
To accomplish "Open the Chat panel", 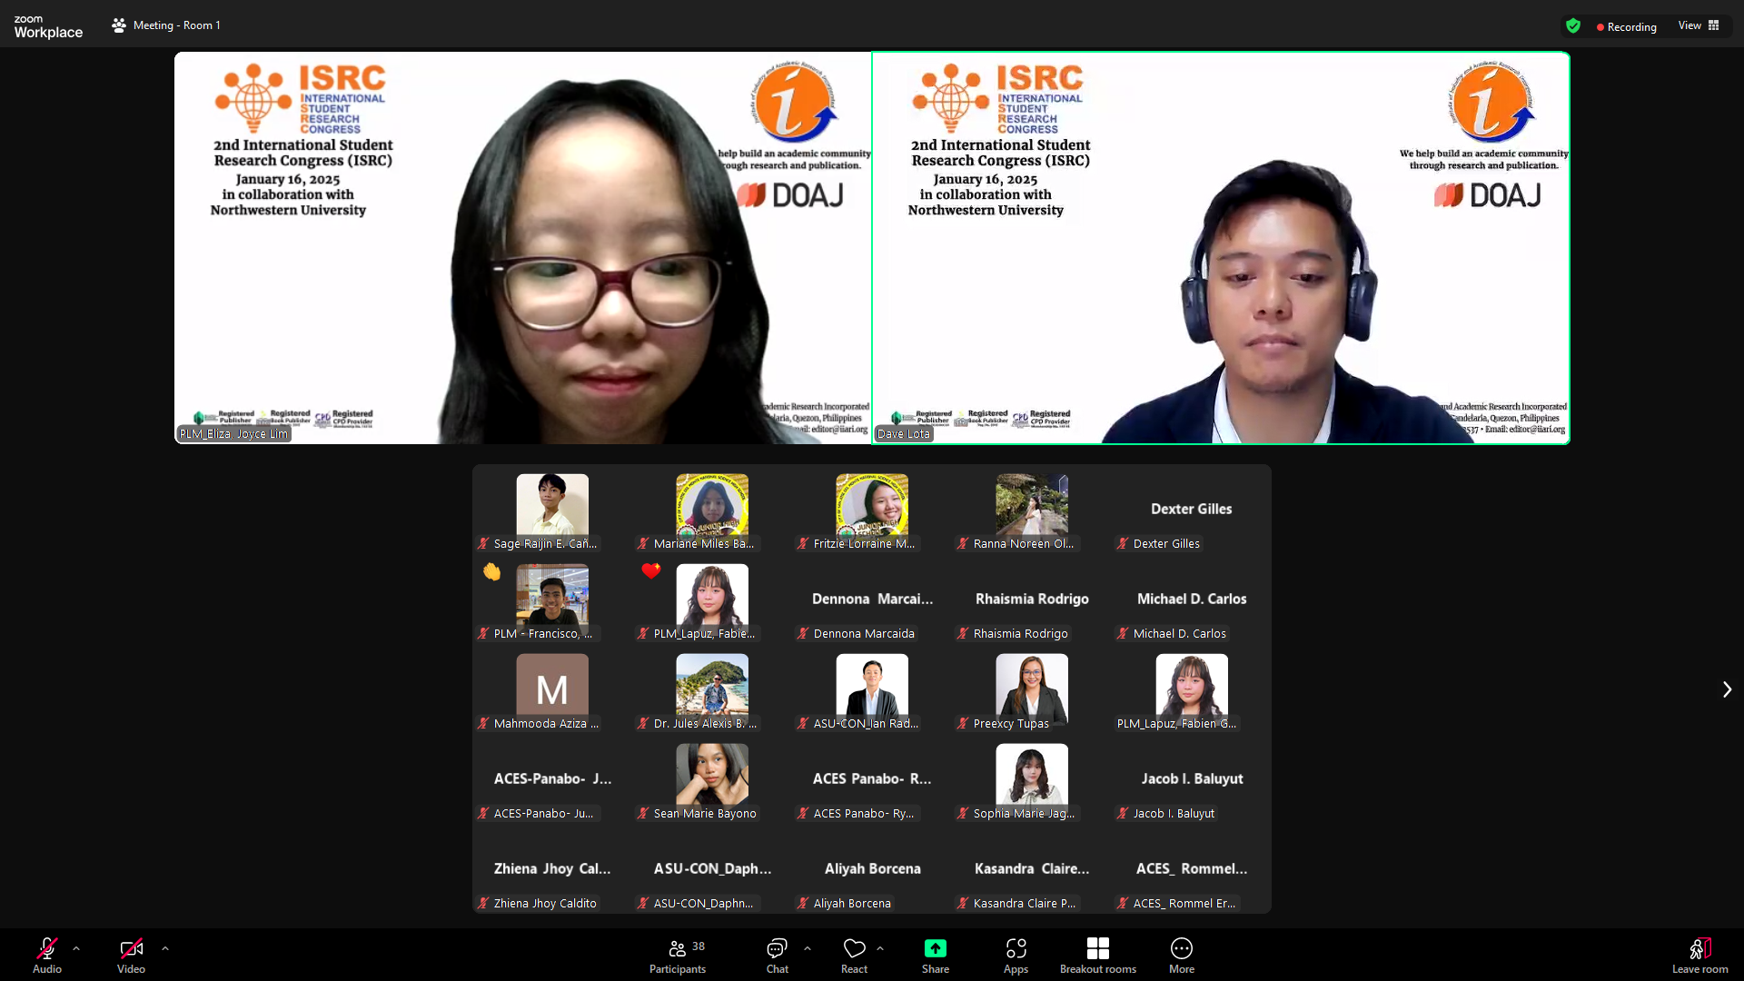I will click(777, 956).
